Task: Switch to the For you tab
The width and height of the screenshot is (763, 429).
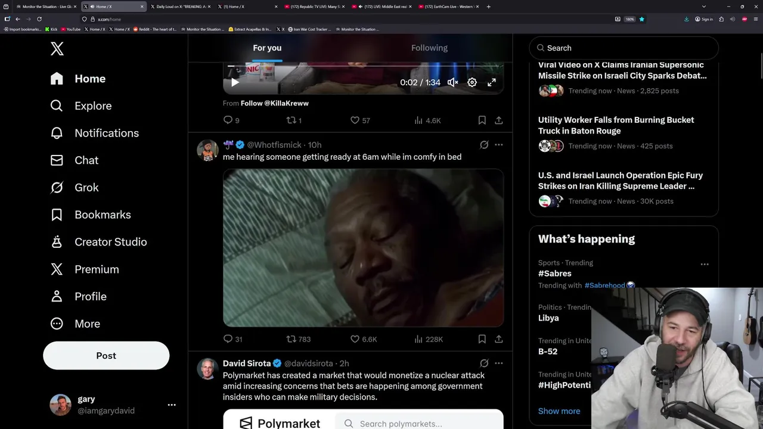Action: 267,48
